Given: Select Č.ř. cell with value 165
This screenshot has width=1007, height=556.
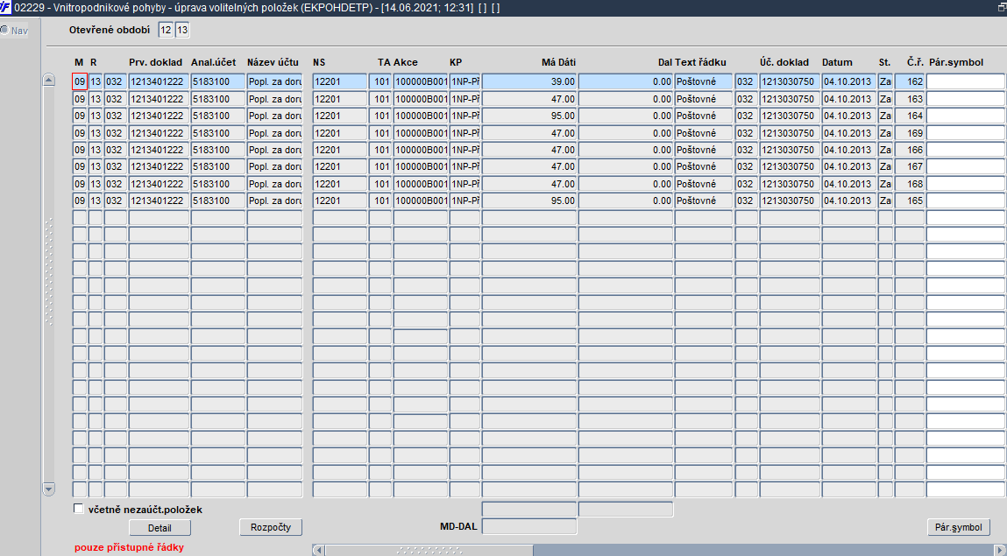Looking at the screenshot, I should pyautogui.click(x=910, y=201).
